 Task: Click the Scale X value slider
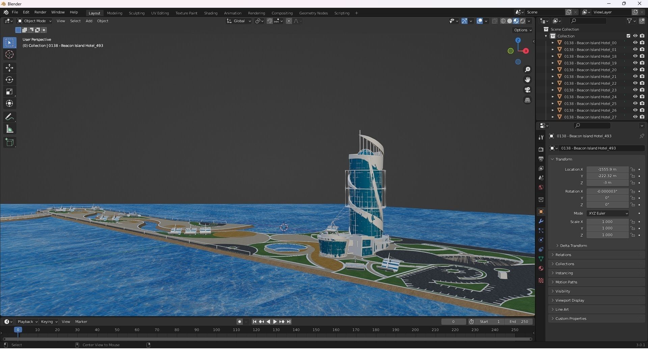click(607, 222)
